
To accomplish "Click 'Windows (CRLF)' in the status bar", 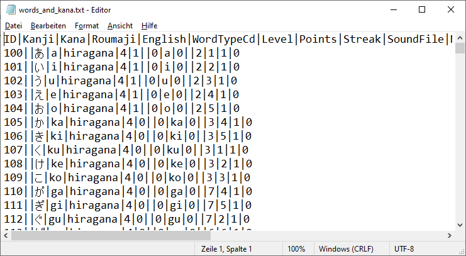I will pyautogui.click(x=346, y=249).
